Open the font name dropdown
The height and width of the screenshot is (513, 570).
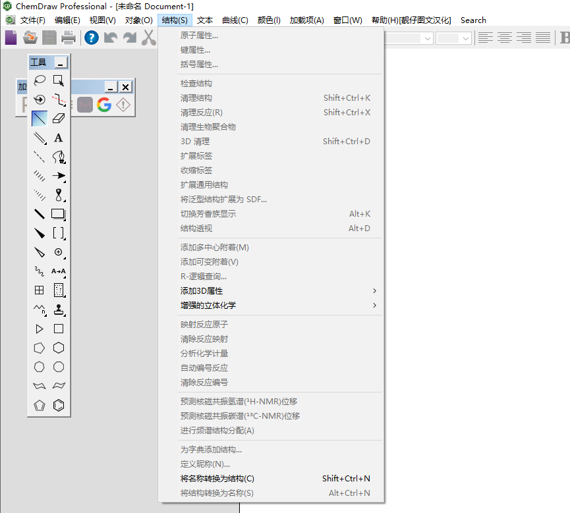pos(428,38)
